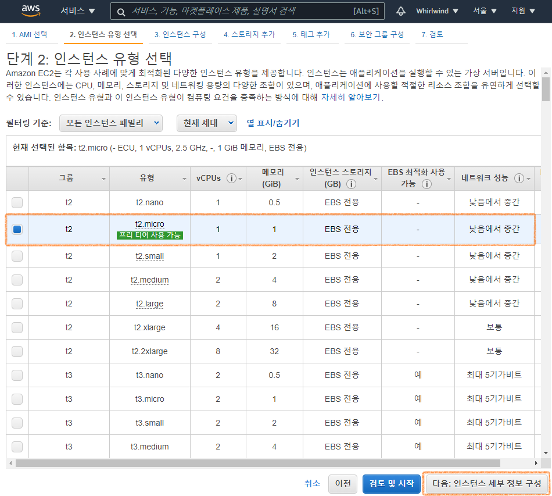Sort by the vCPUs column arrow

click(x=241, y=179)
